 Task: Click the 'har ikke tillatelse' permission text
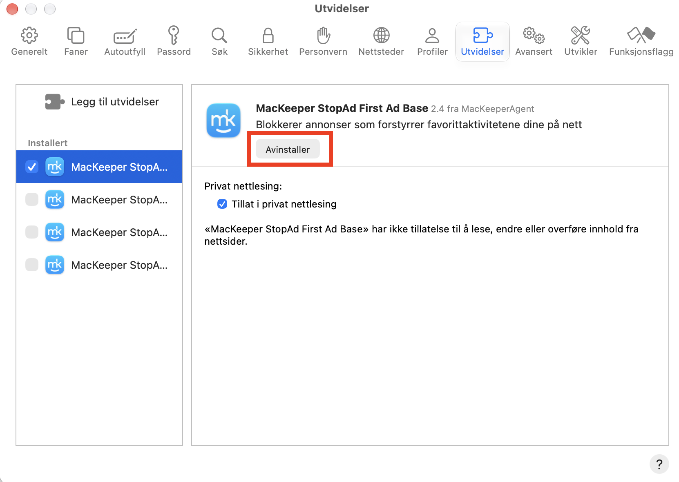coord(421,235)
